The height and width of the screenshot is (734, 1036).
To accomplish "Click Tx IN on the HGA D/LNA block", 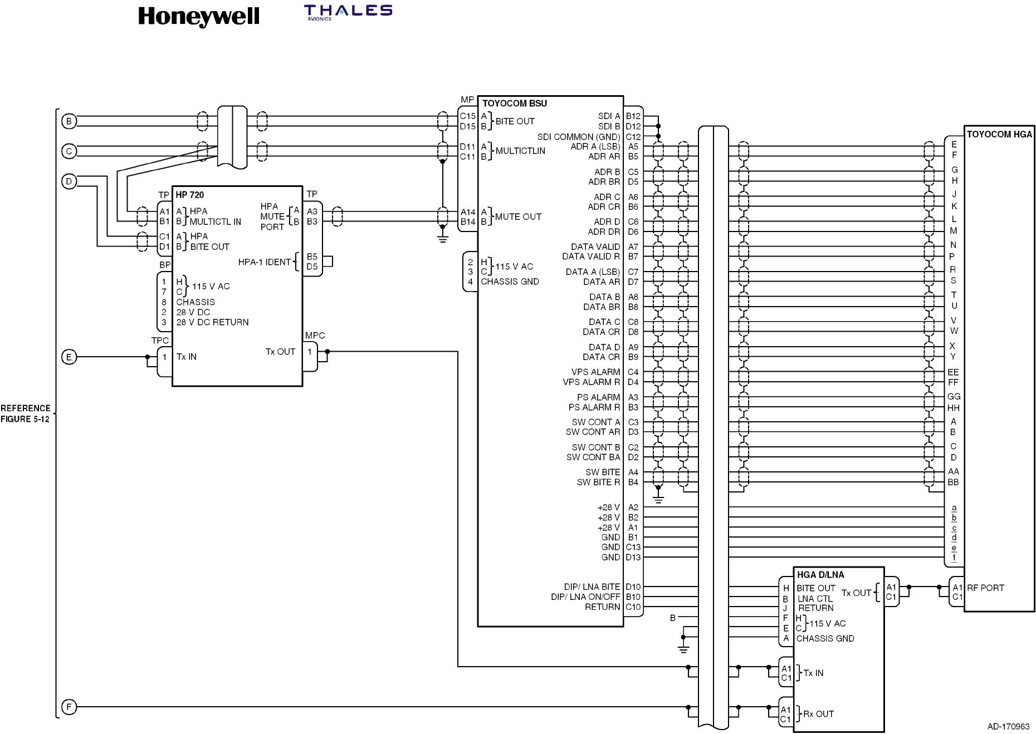I will [x=813, y=673].
